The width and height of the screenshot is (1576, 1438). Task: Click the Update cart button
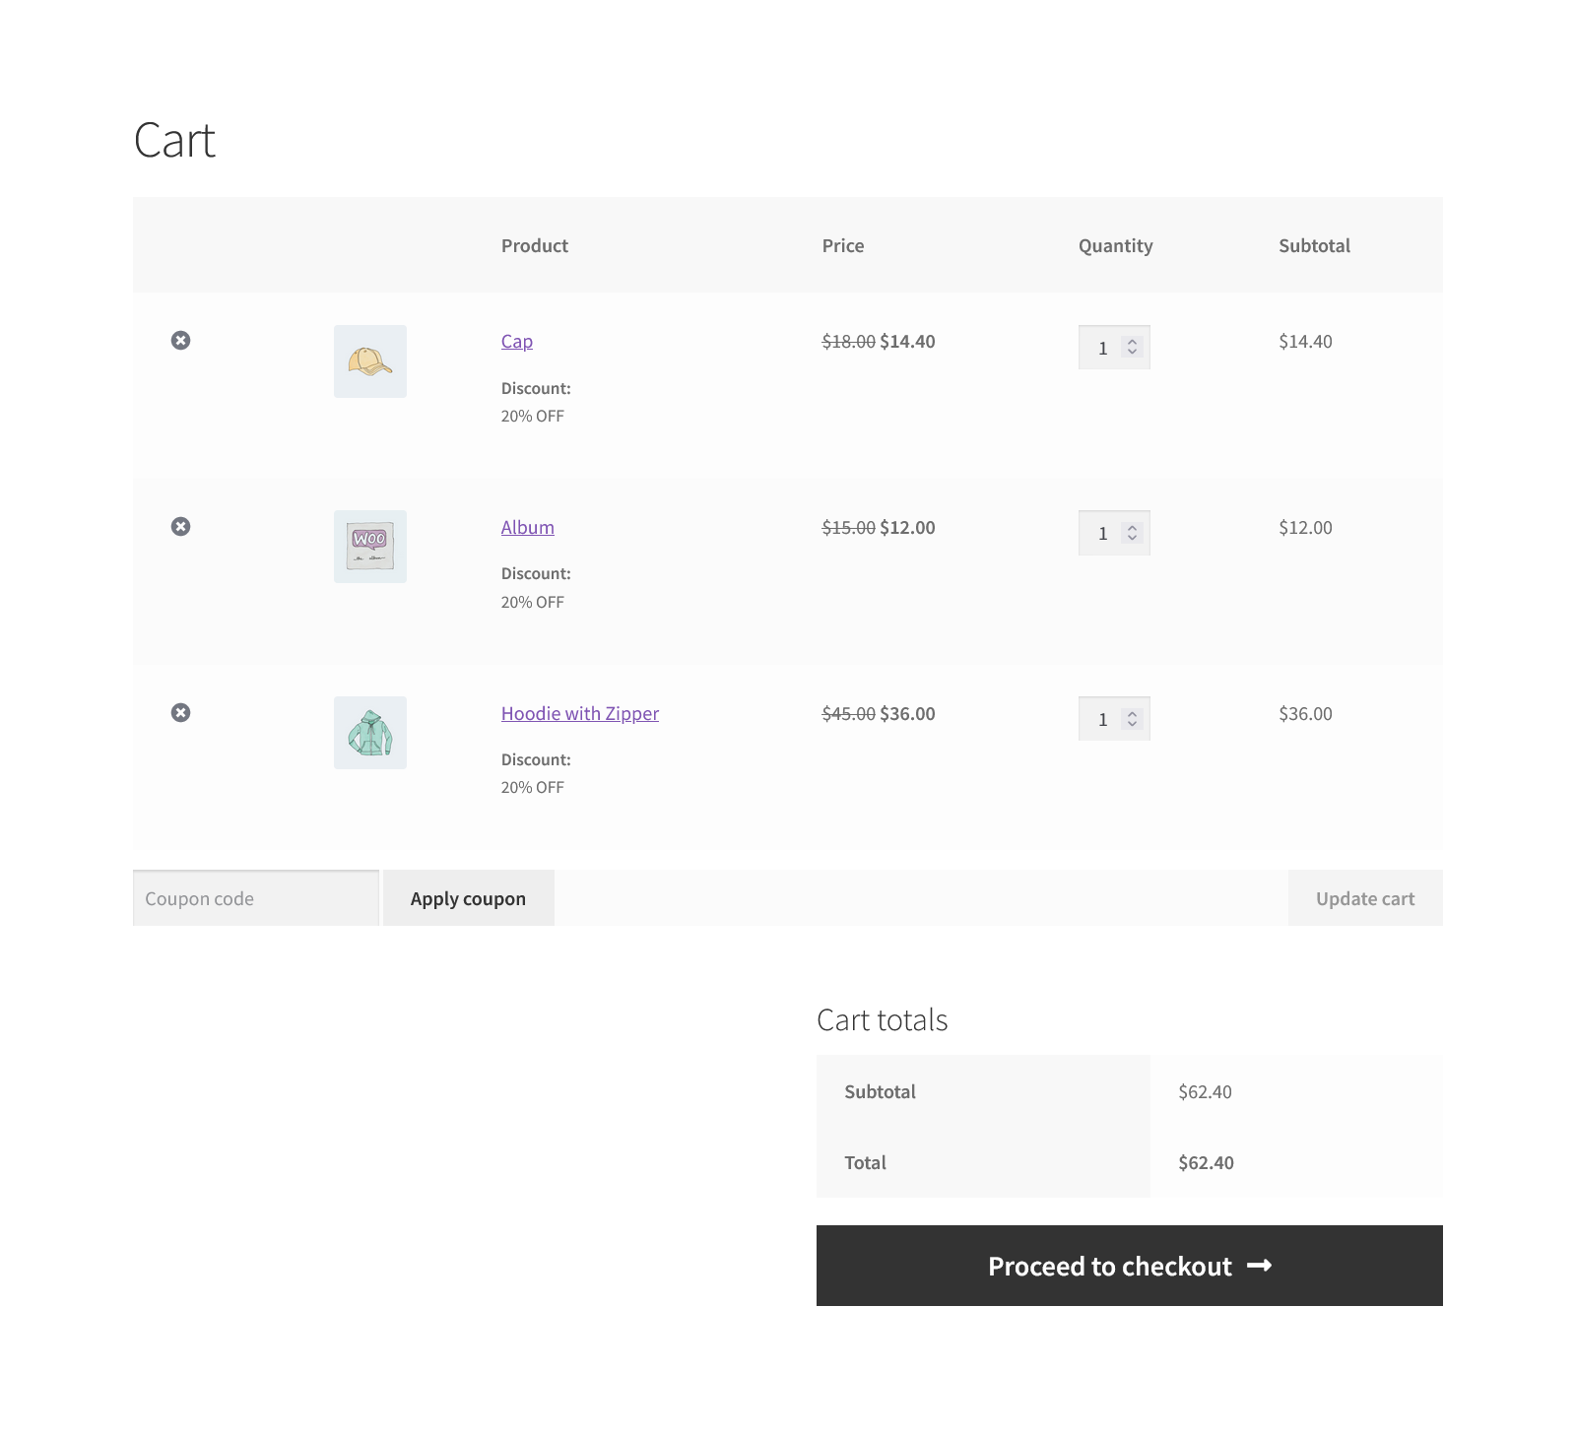(1364, 897)
